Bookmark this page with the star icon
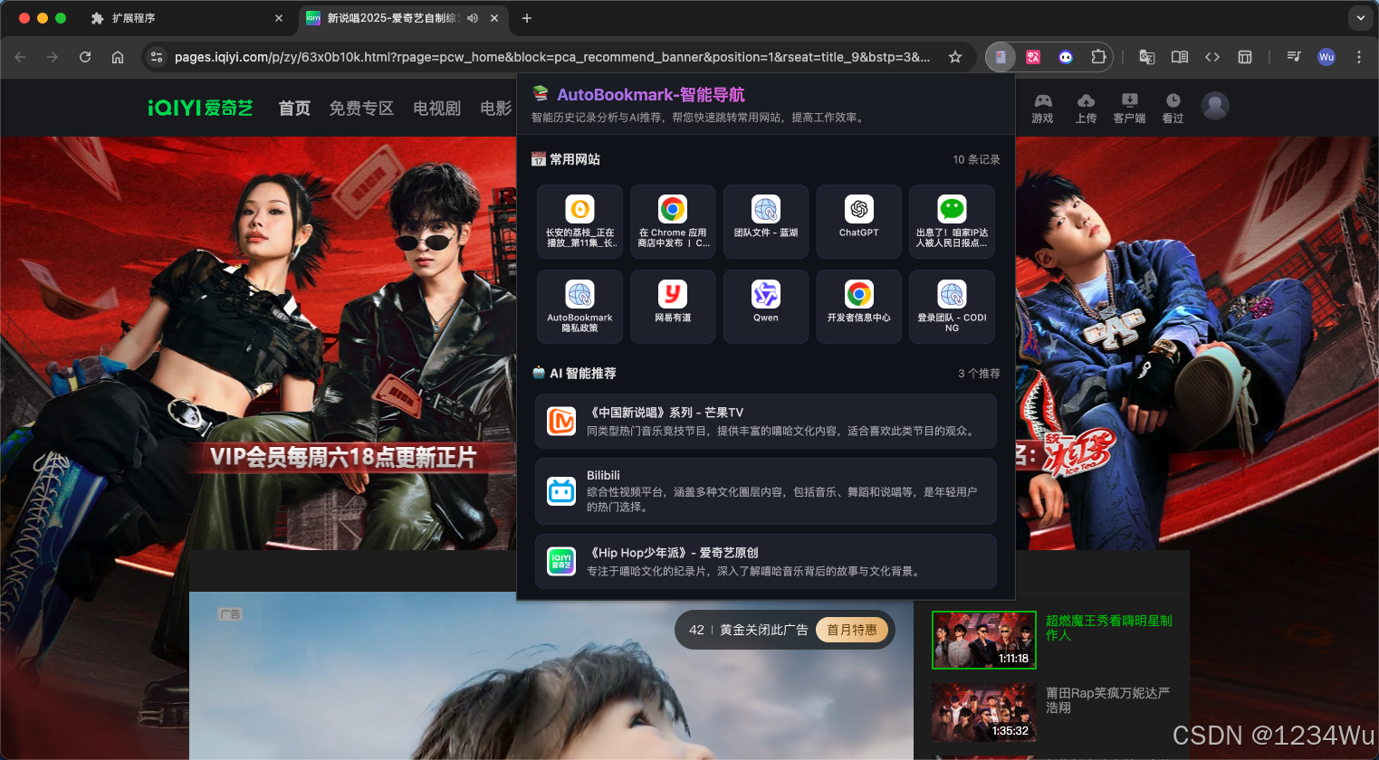This screenshot has width=1379, height=760. [955, 57]
